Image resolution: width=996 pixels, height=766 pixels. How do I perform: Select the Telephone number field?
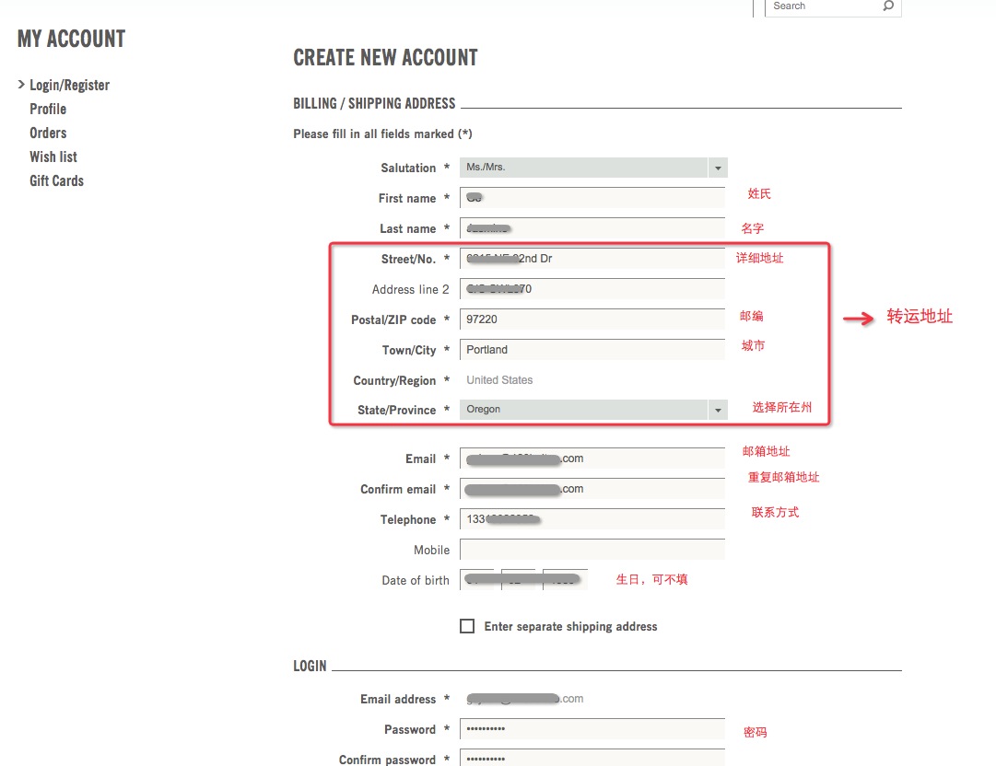pos(592,519)
